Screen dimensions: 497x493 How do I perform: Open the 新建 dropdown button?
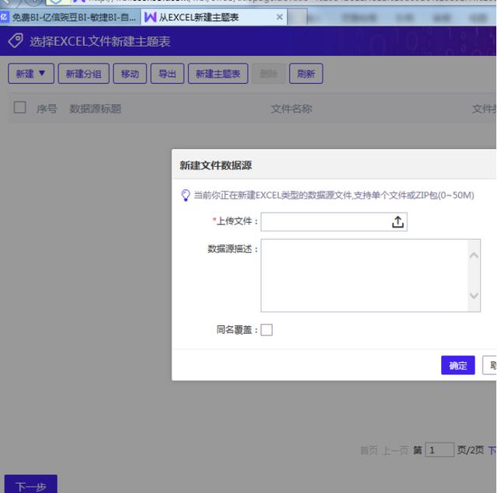(31, 74)
